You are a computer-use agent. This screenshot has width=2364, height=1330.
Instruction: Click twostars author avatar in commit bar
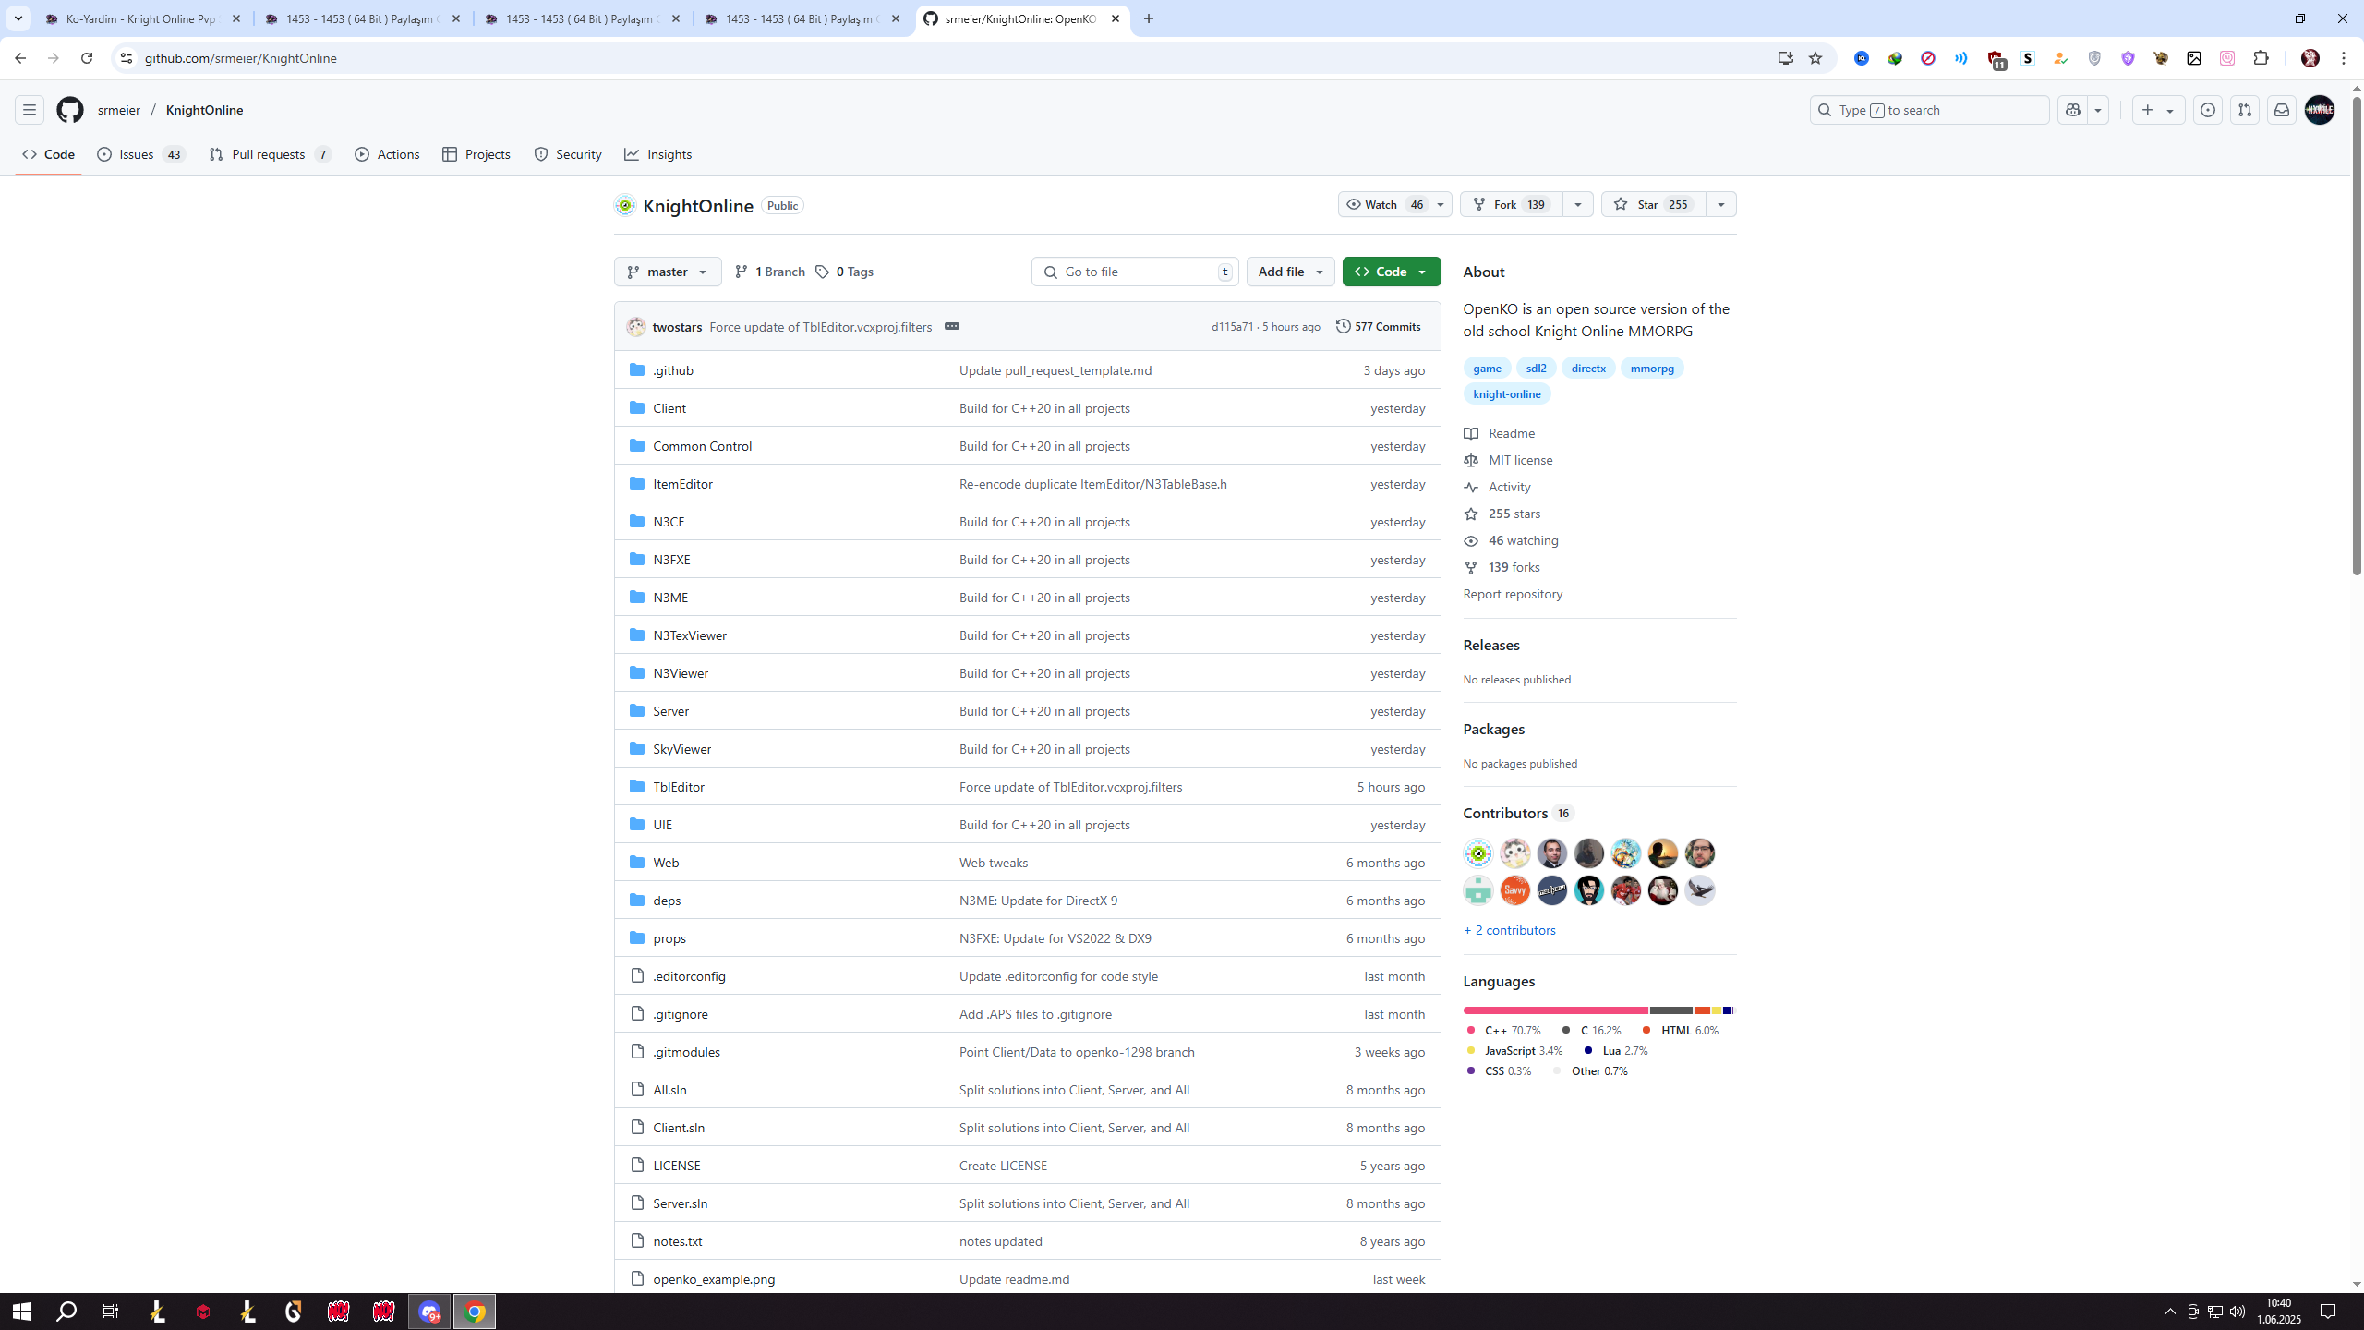click(x=636, y=326)
